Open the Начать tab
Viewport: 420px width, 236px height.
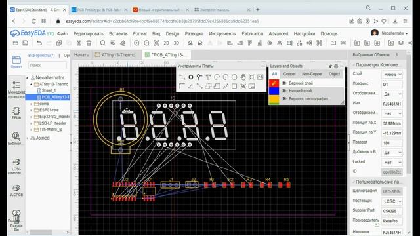click(x=81, y=55)
